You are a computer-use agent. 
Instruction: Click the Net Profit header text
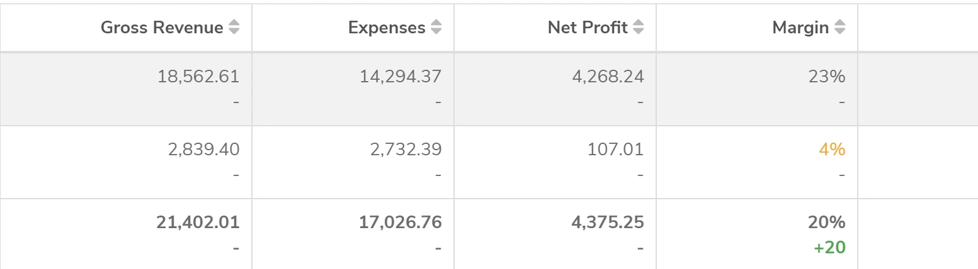[588, 28]
